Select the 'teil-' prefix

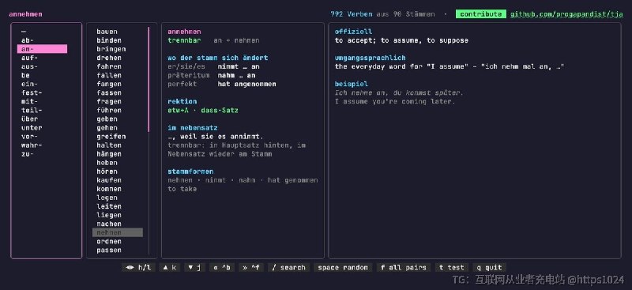[32, 110]
